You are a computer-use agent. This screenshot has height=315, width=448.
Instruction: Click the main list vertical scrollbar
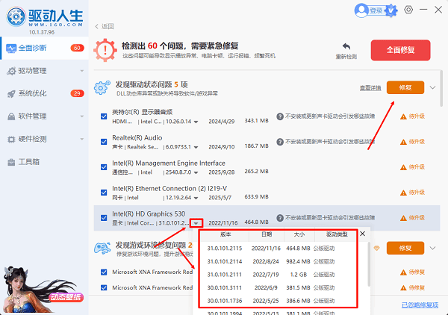coord(441,88)
